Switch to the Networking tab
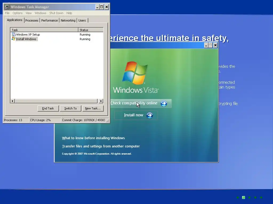Image resolution: width=273 pixels, height=204 pixels. (x=68, y=20)
